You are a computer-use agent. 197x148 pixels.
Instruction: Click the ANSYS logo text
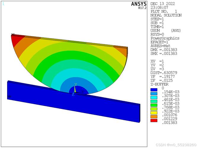(139, 4)
